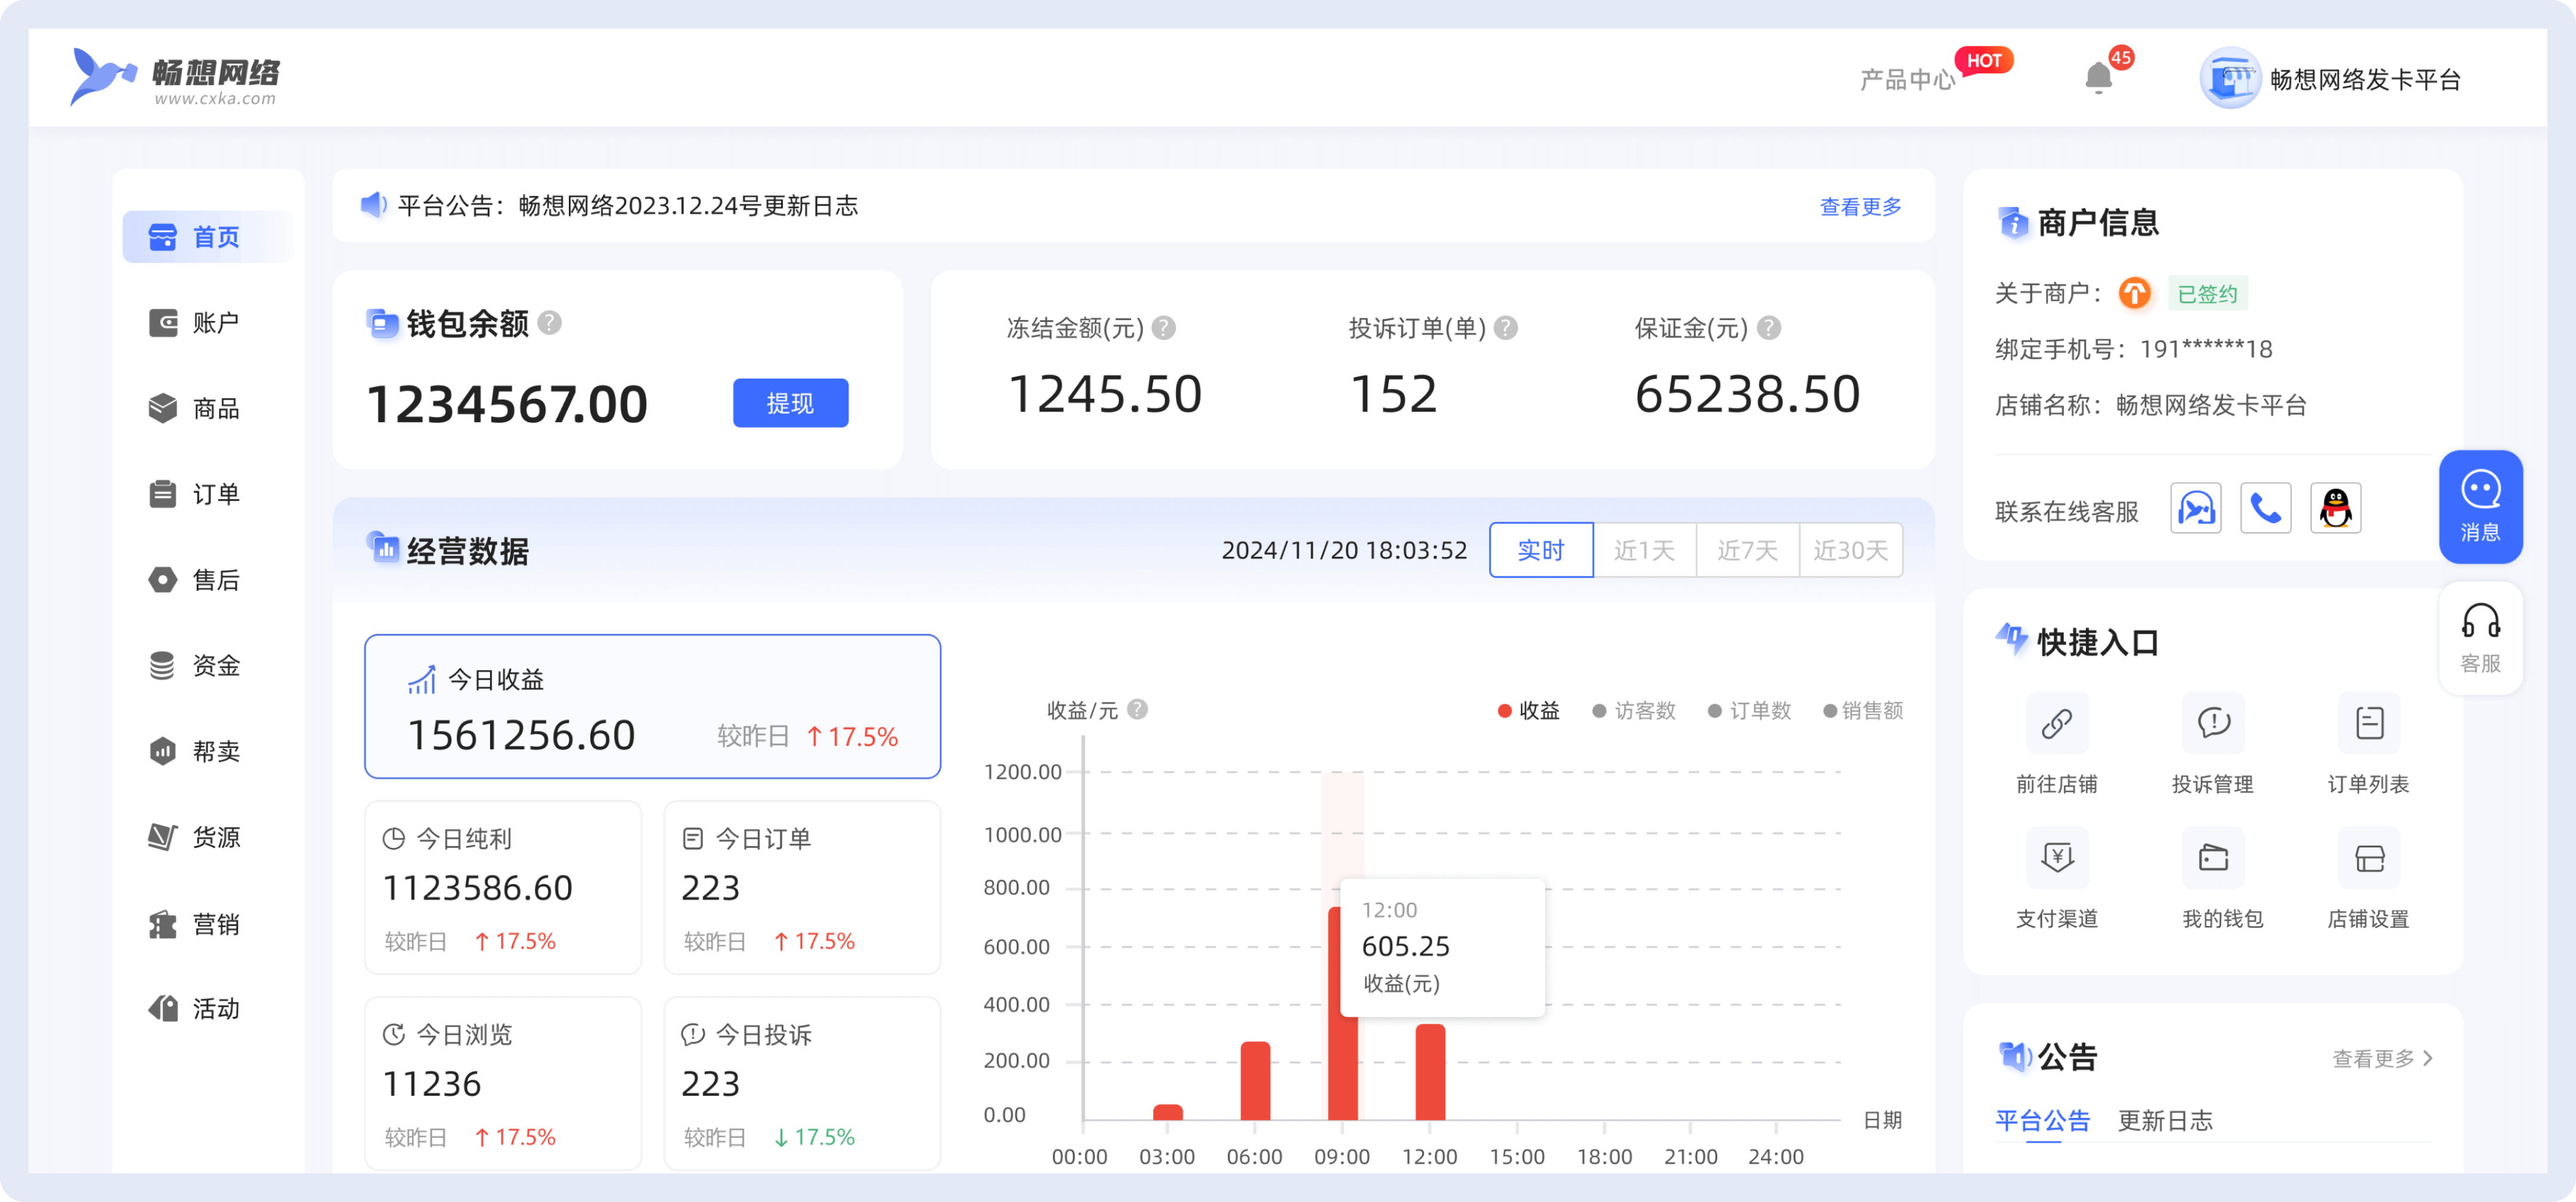
Task: Click help icon beside 钱包余额
Action: tap(549, 323)
